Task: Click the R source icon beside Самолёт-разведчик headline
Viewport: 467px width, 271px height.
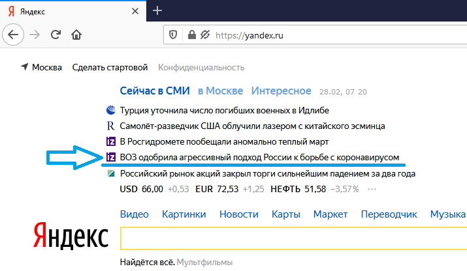Action: (x=111, y=126)
